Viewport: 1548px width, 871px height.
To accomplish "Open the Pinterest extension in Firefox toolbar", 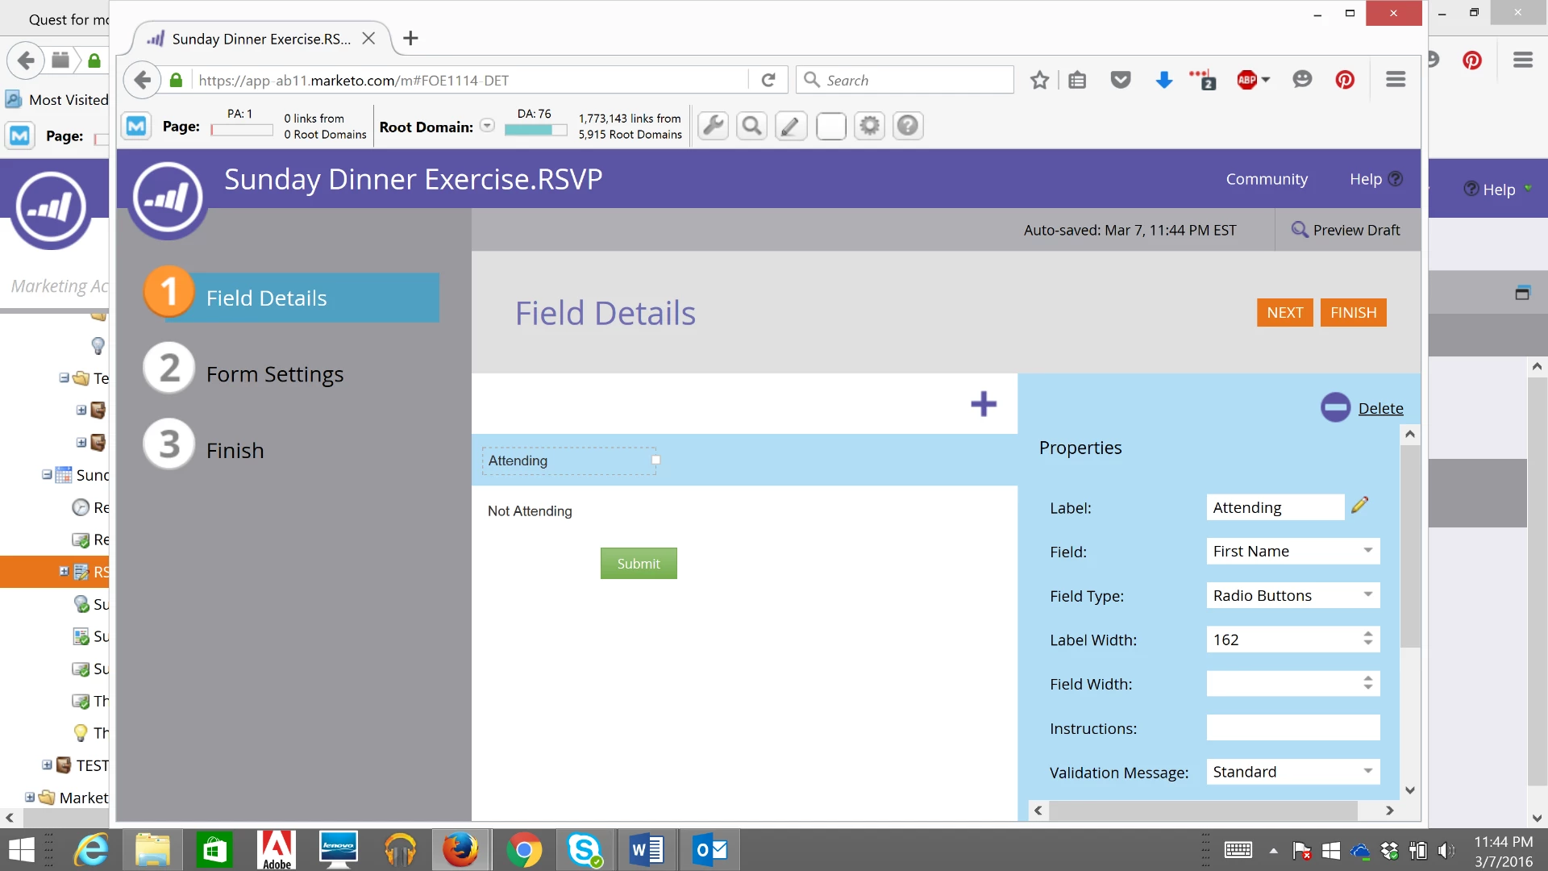I will [x=1345, y=80].
